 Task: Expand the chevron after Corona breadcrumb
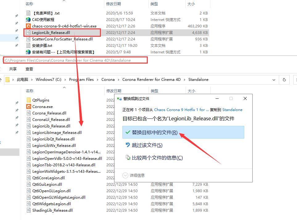tap(118, 80)
